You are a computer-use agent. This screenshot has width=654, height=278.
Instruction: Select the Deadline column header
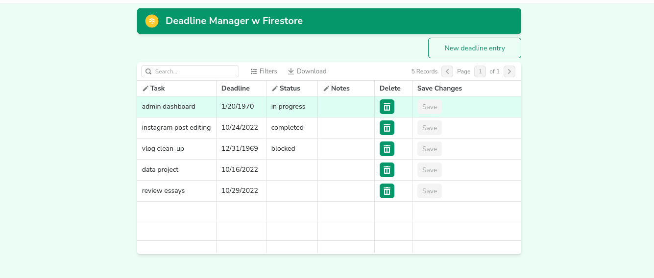tap(235, 89)
